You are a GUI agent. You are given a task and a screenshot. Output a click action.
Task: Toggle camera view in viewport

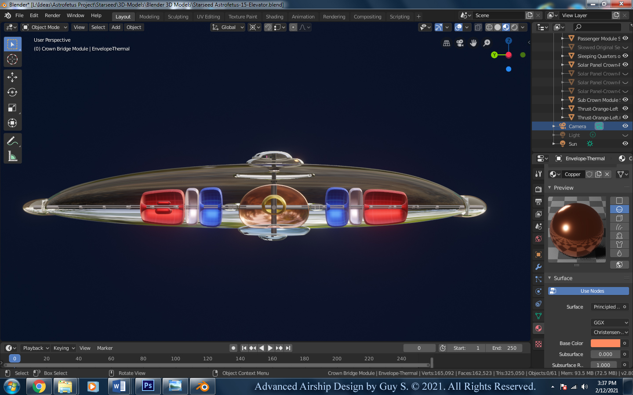point(460,43)
